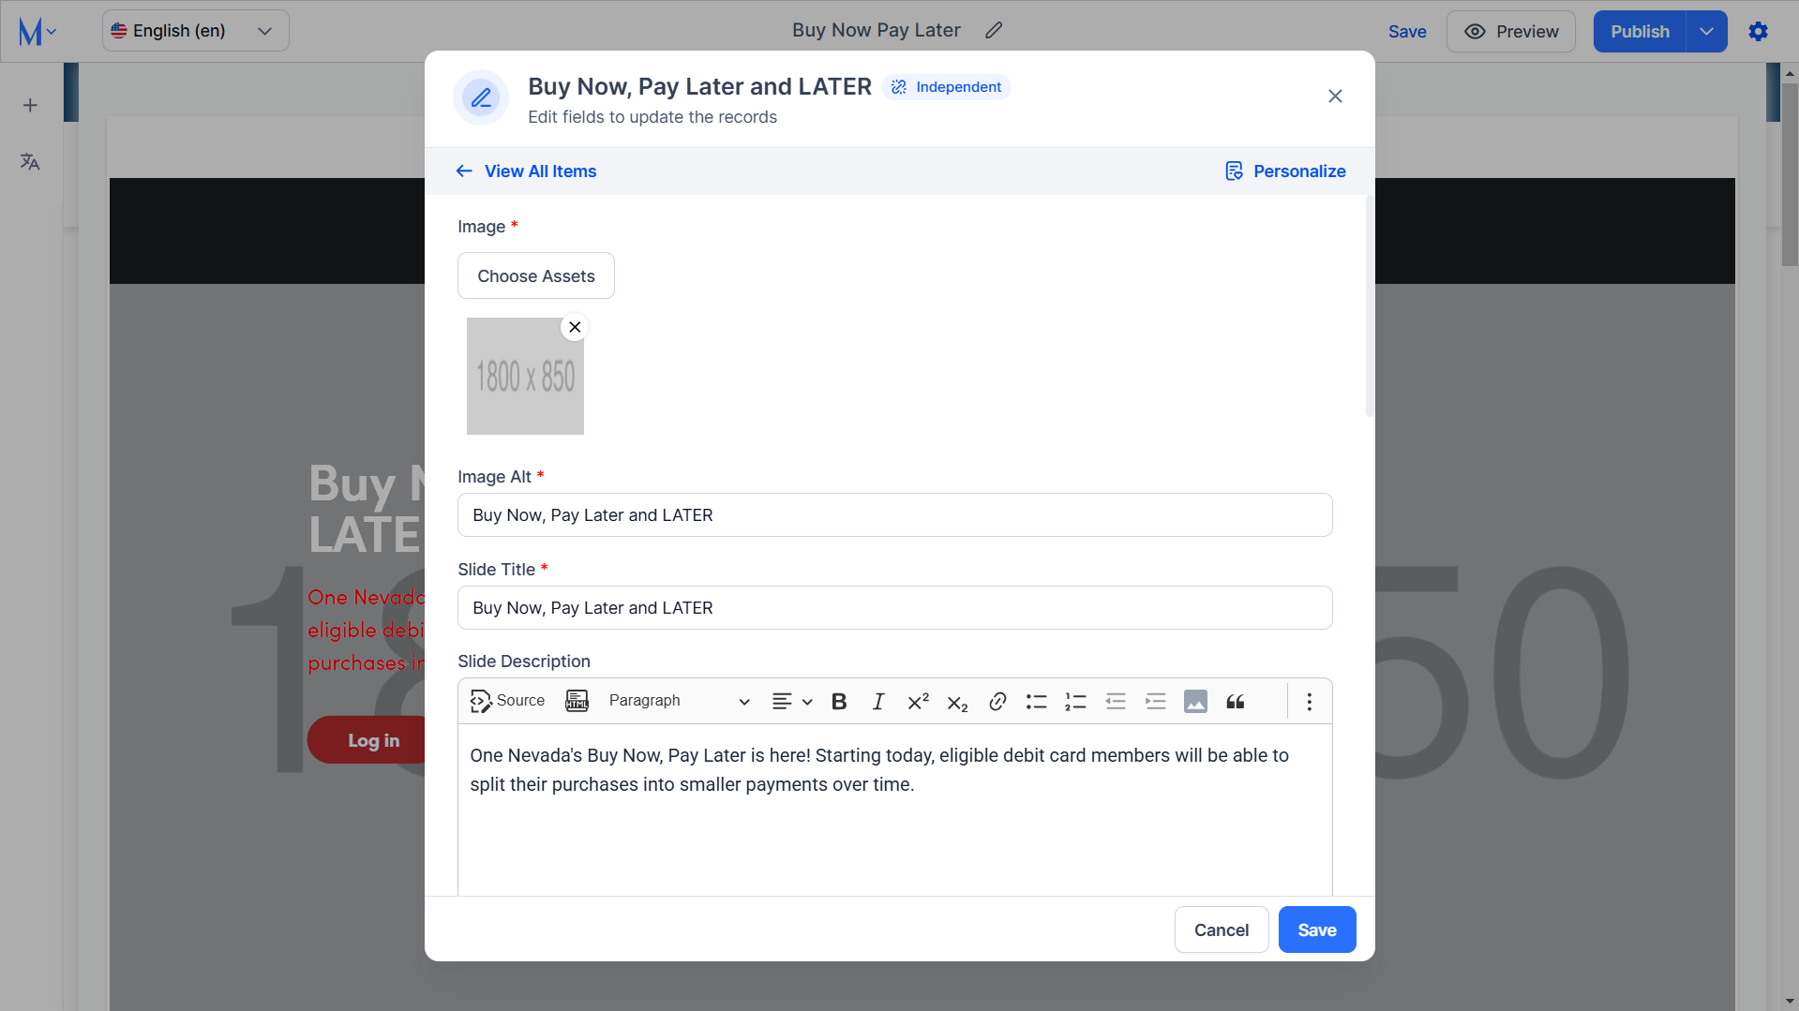Apply superscript formatting
The width and height of the screenshot is (1799, 1011).
pos(918,701)
